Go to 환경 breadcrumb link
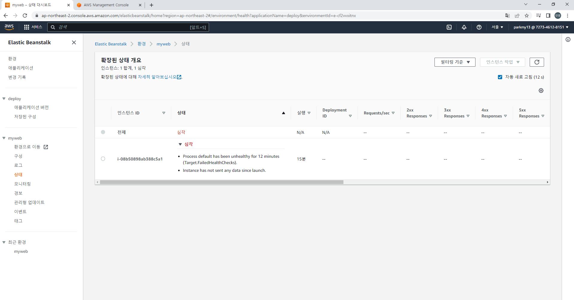The width and height of the screenshot is (574, 300). (142, 44)
